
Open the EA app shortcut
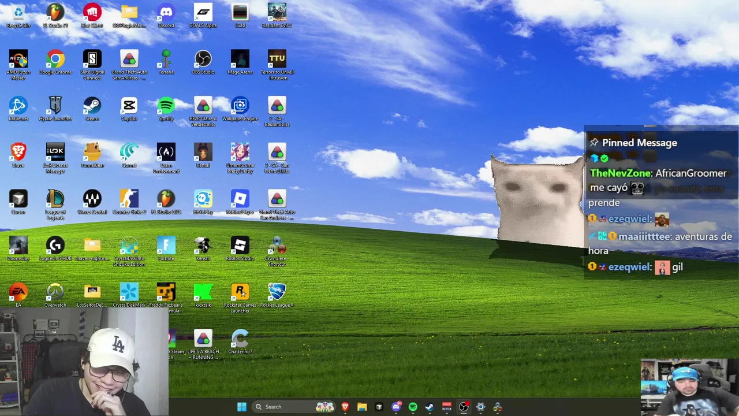18,295
